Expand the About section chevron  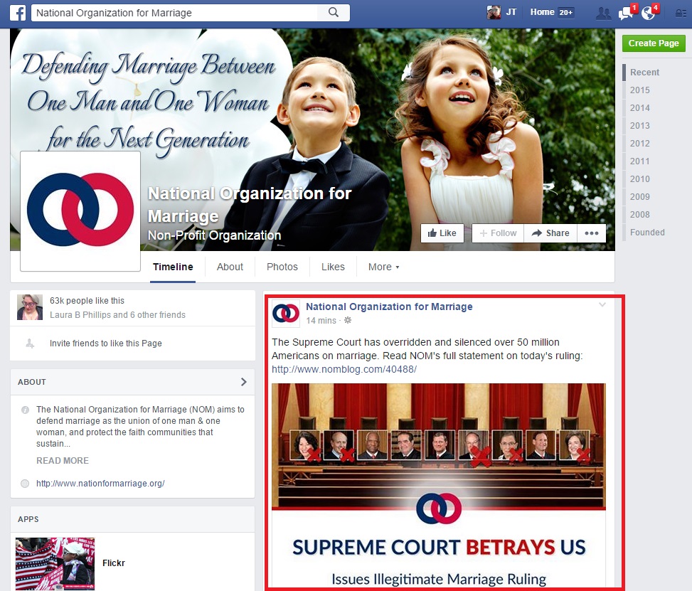(244, 382)
